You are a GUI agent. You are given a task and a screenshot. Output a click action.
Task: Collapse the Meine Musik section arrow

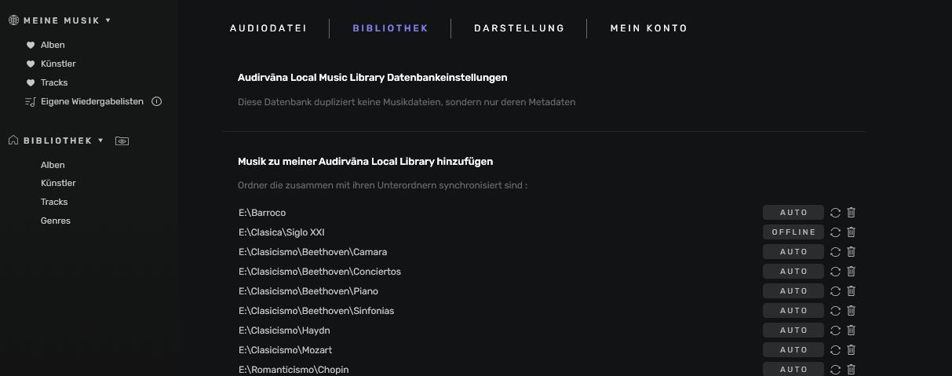click(108, 20)
